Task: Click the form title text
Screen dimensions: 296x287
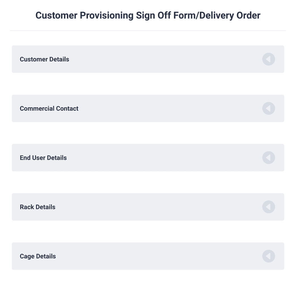Action: [x=148, y=15]
